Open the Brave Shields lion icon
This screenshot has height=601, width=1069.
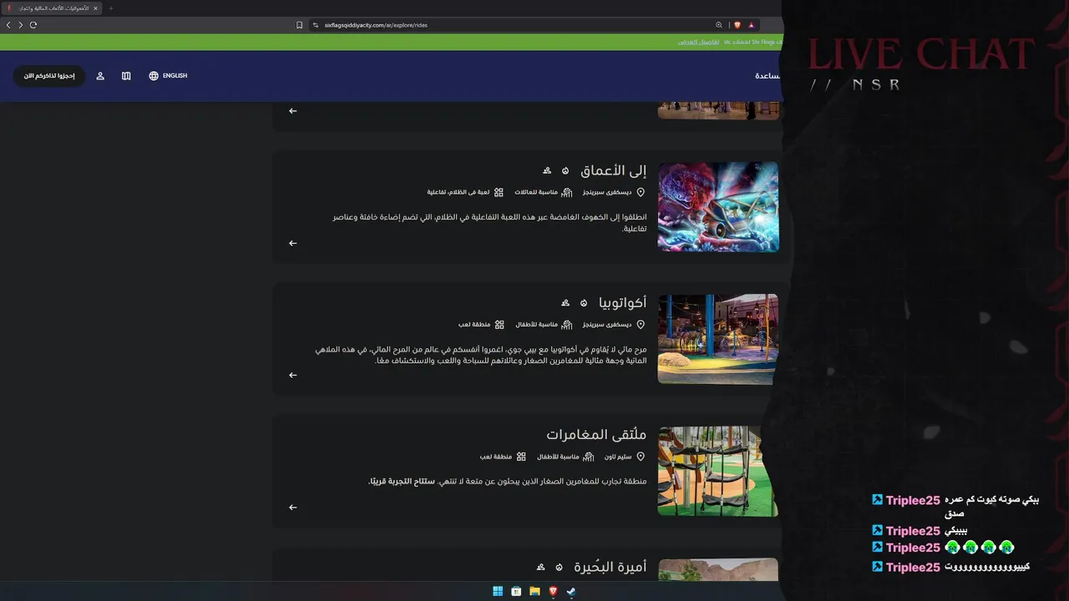pos(737,25)
